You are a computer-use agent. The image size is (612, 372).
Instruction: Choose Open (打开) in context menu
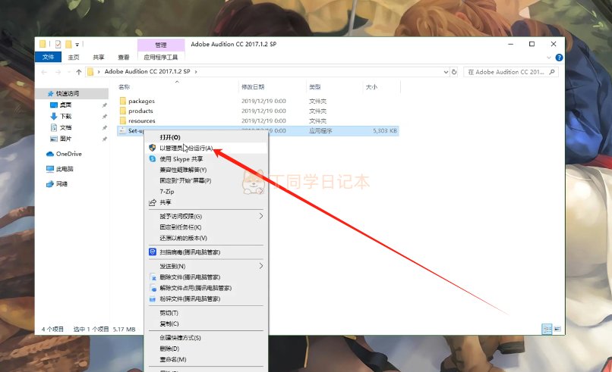pyautogui.click(x=170, y=137)
